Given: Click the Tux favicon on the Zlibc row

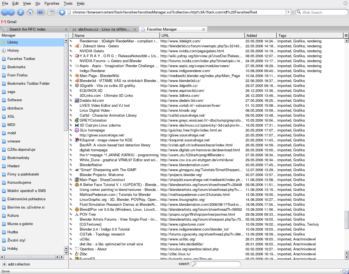Looking at the screenshot, I should 77,254.
